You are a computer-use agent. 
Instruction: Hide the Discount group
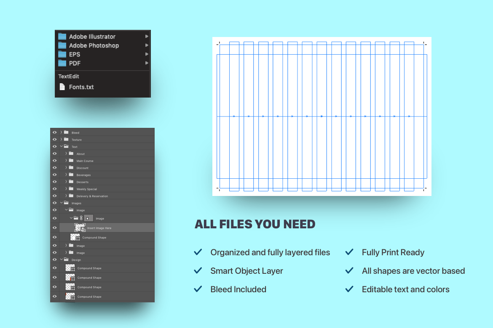tap(54, 168)
